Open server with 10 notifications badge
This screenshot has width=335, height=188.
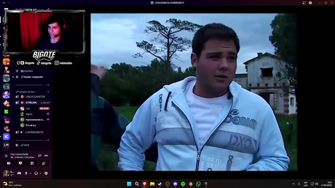click(6, 70)
